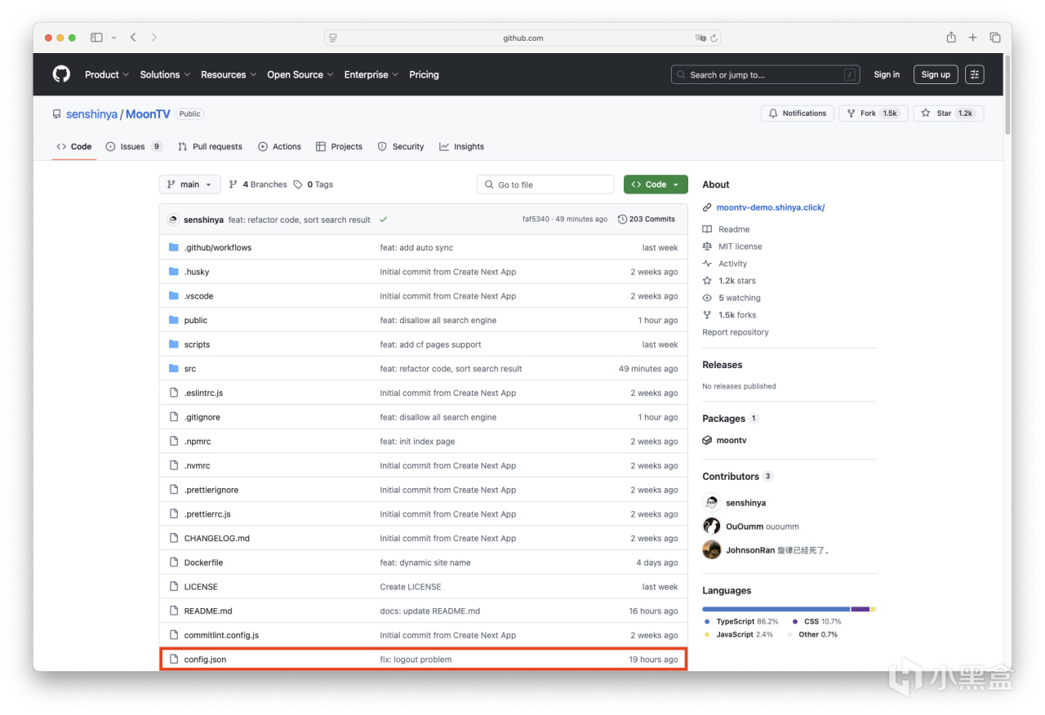
Task: Focus the Search or jump to field
Action: [766, 74]
